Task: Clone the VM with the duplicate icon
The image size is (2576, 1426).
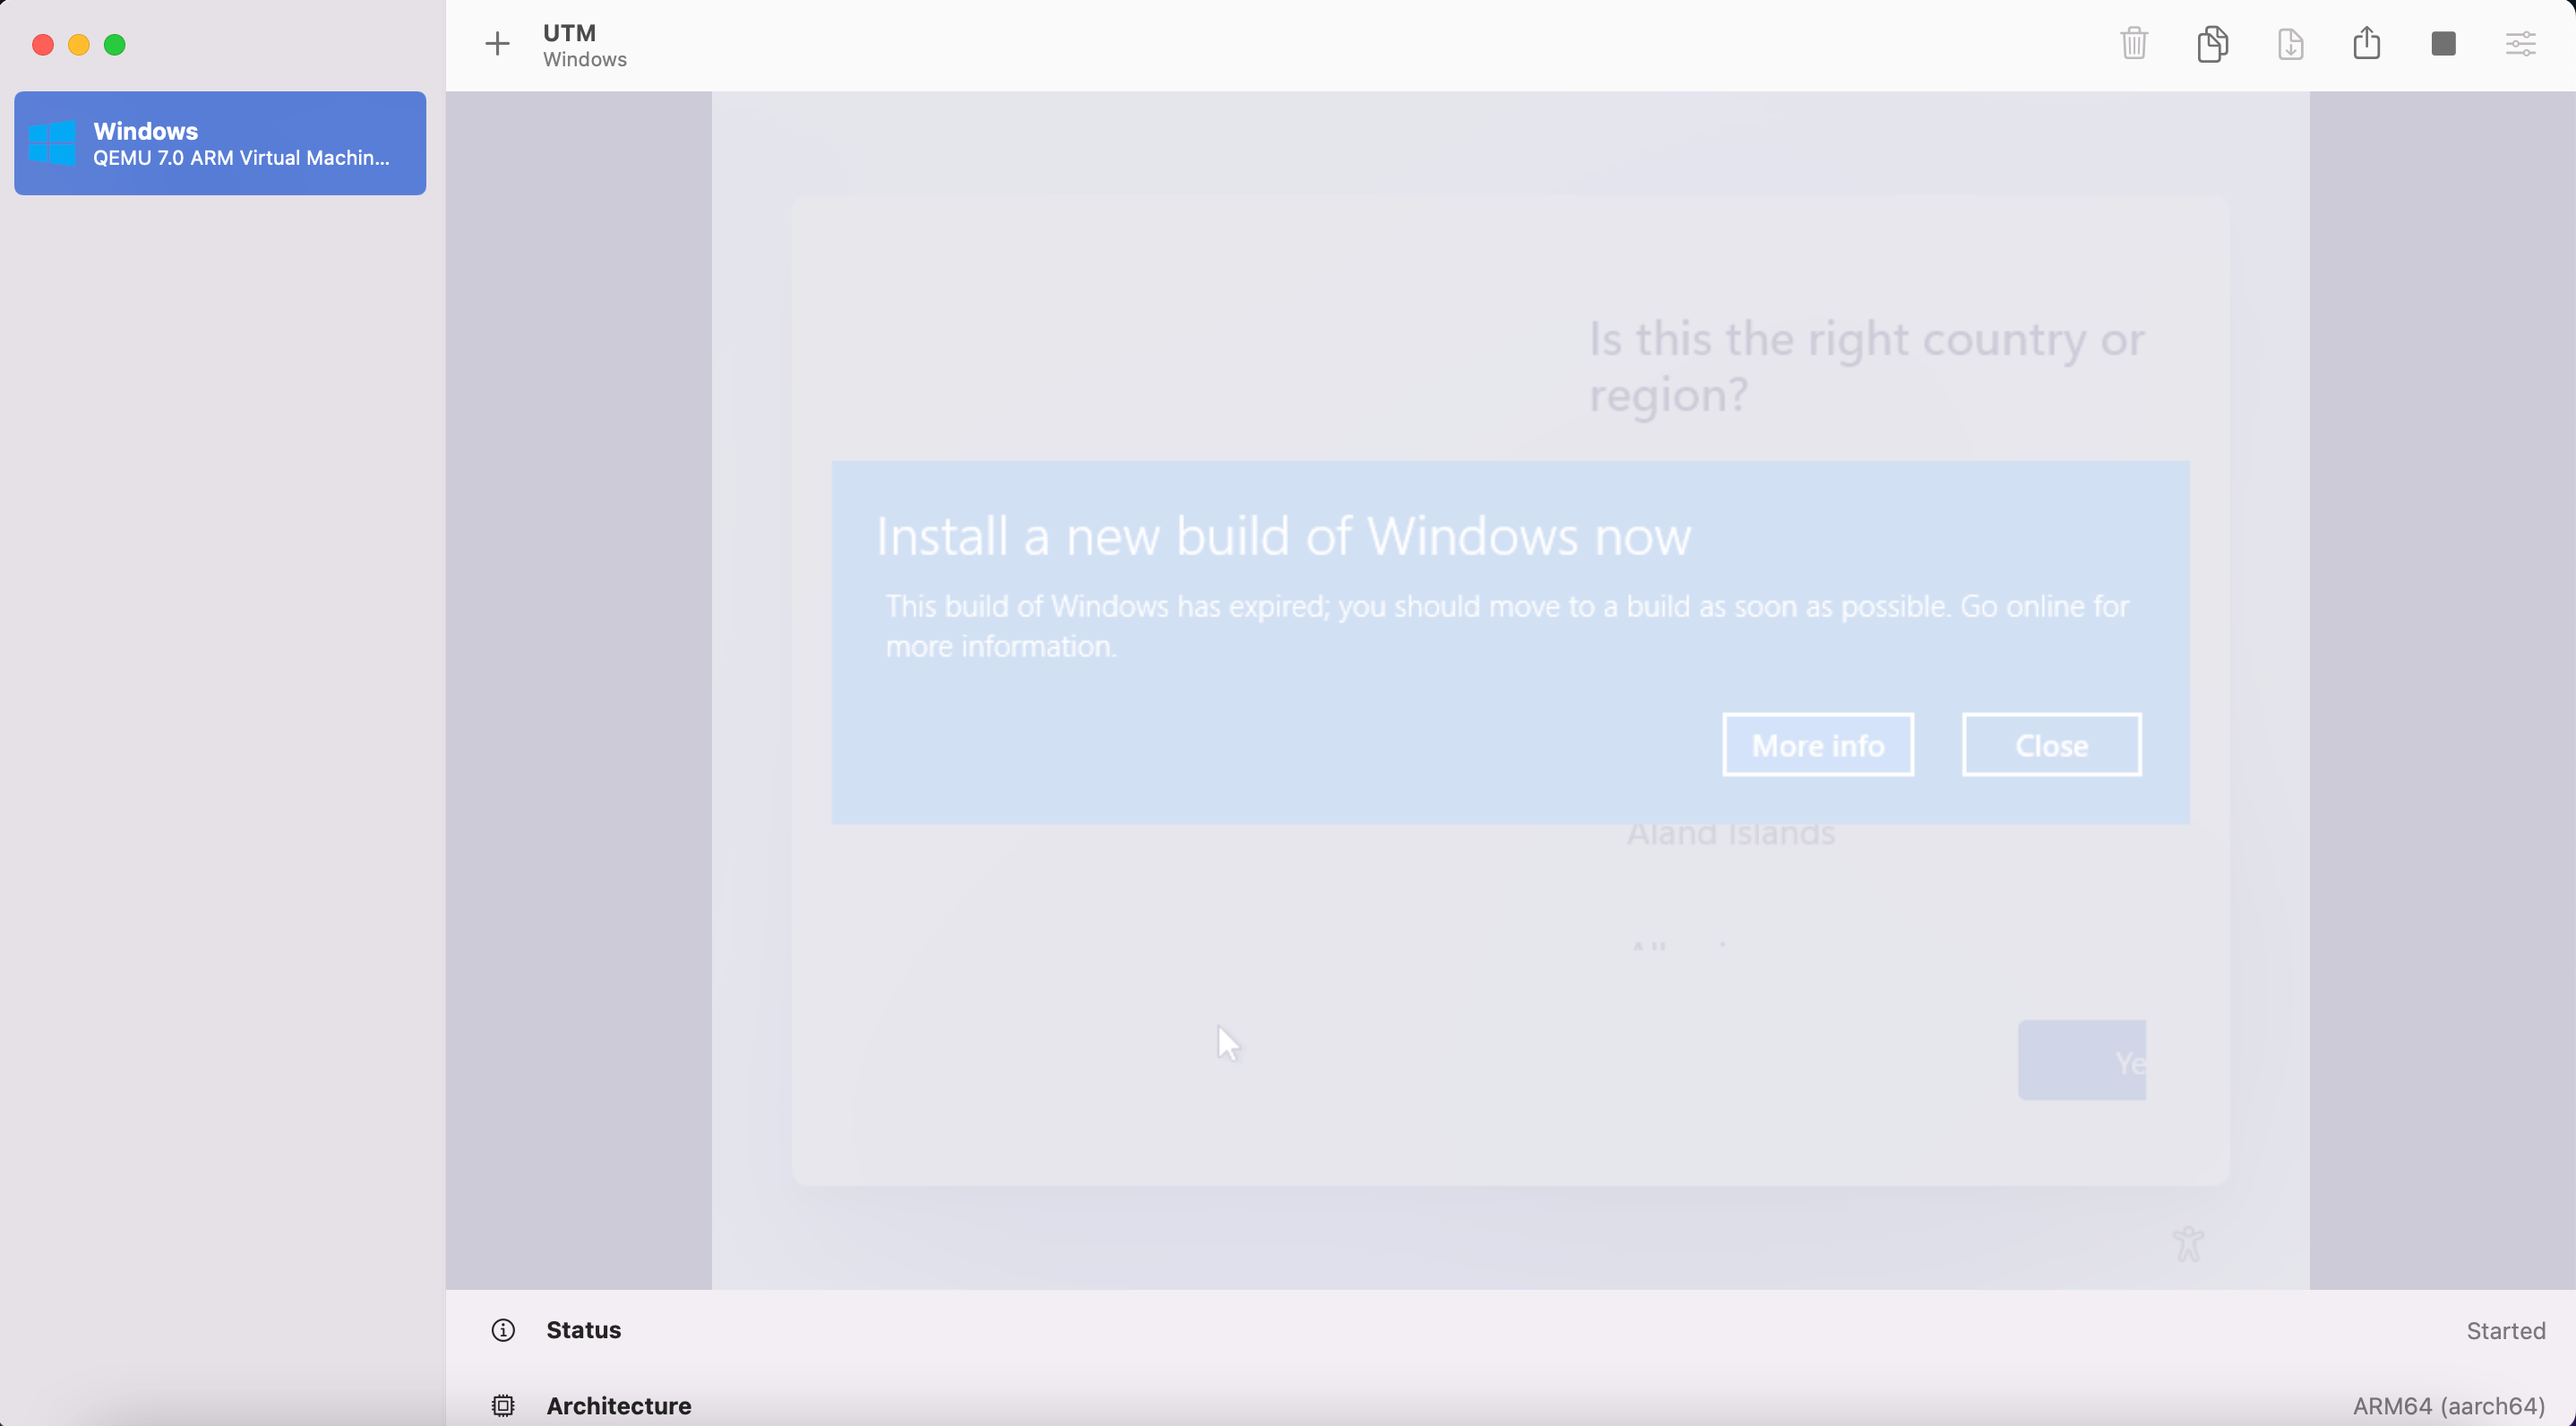Action: coord(2212,43)
